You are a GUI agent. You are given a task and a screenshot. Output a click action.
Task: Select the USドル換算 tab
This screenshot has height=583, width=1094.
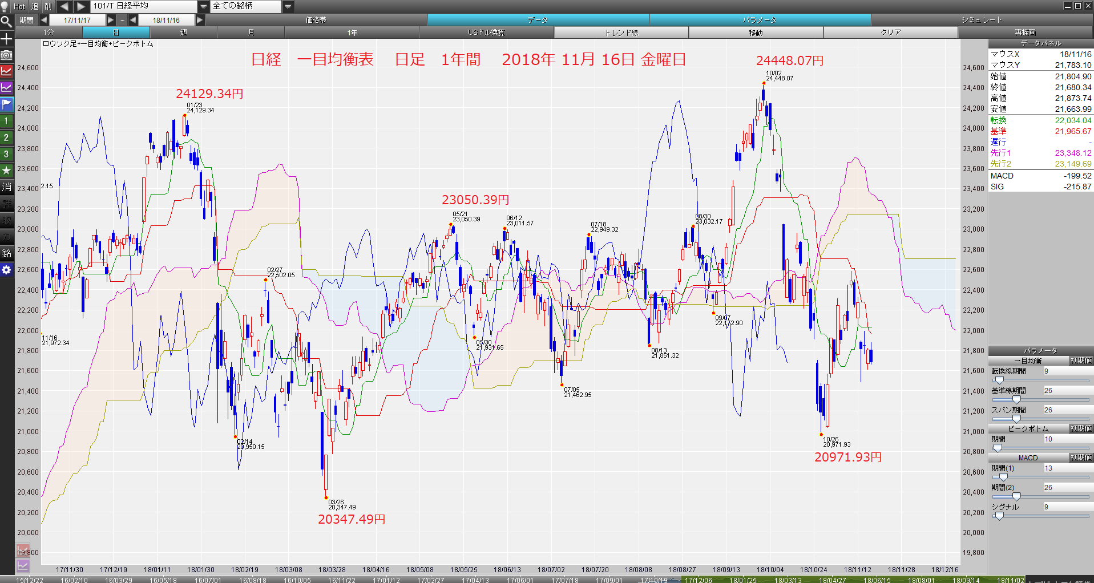[x=486, y=33]
